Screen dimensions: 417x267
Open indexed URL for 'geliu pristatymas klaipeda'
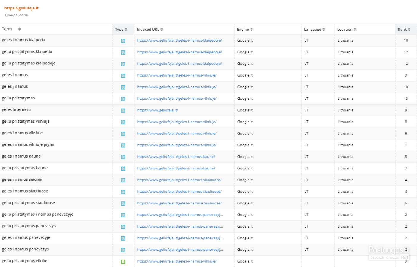point(180,52)
